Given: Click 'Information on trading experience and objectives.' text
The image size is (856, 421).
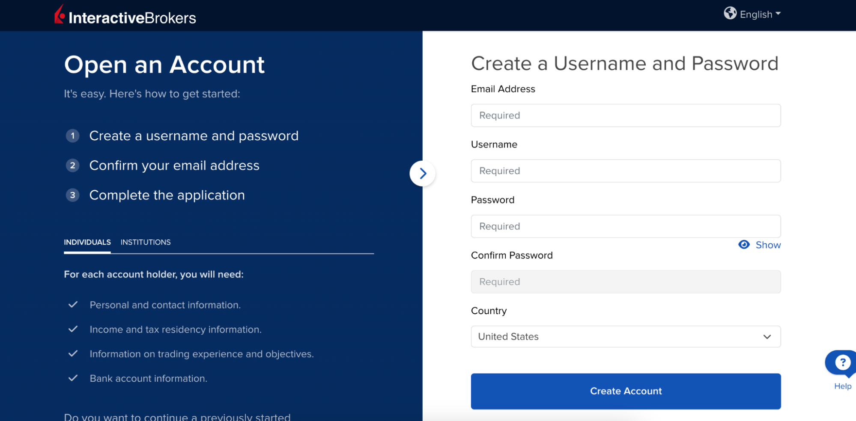Looking at the screenshot, I should coord(202,354).
